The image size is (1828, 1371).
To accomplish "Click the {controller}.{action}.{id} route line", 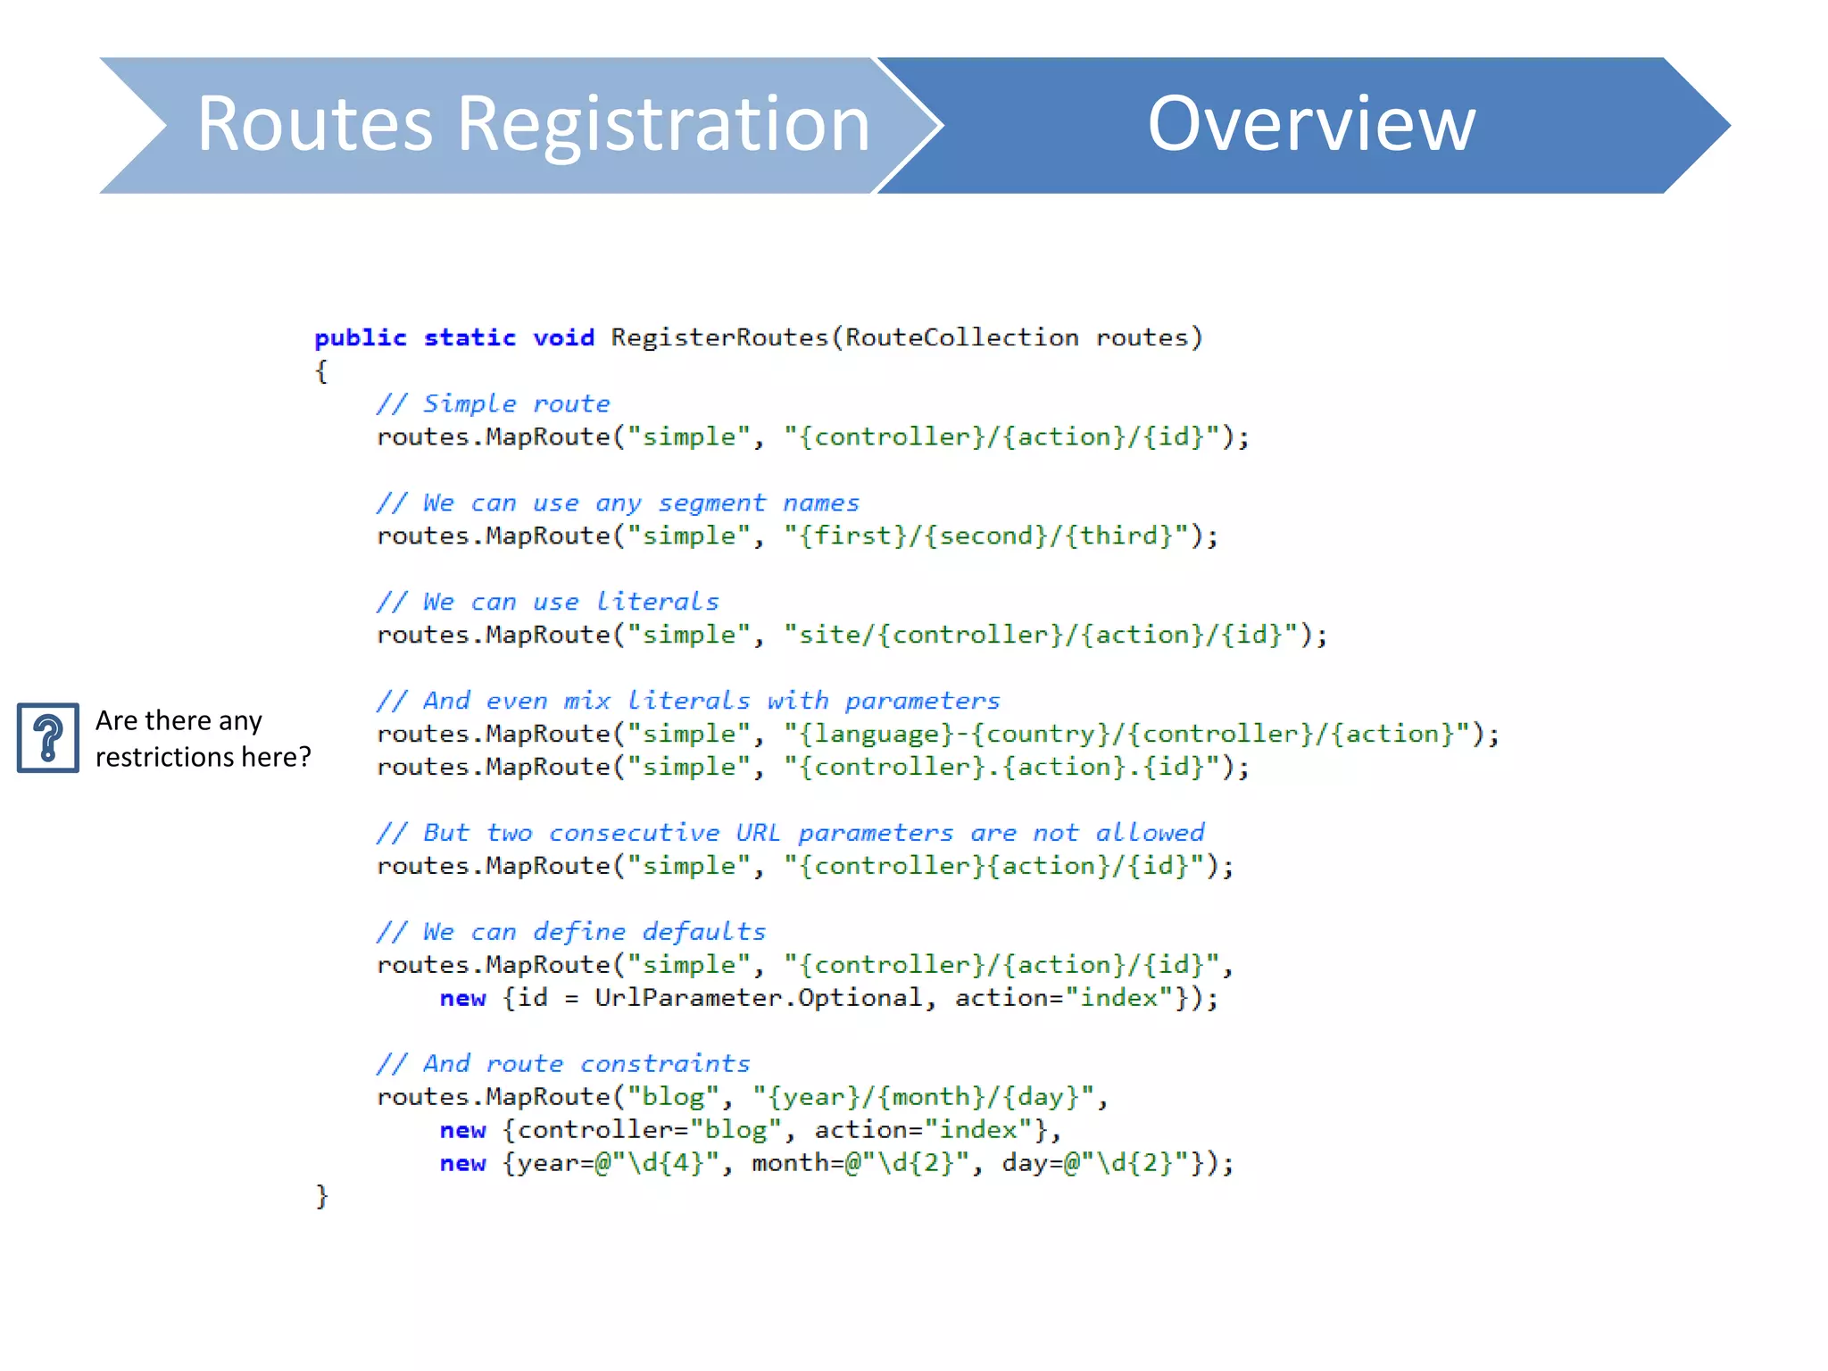I will (x=812, y=767).
